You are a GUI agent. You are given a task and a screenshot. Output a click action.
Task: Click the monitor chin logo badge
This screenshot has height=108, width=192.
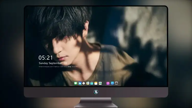[x=96, y=92]
